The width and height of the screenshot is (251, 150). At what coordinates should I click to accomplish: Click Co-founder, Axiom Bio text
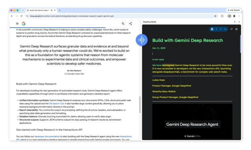tap(74, 74)
